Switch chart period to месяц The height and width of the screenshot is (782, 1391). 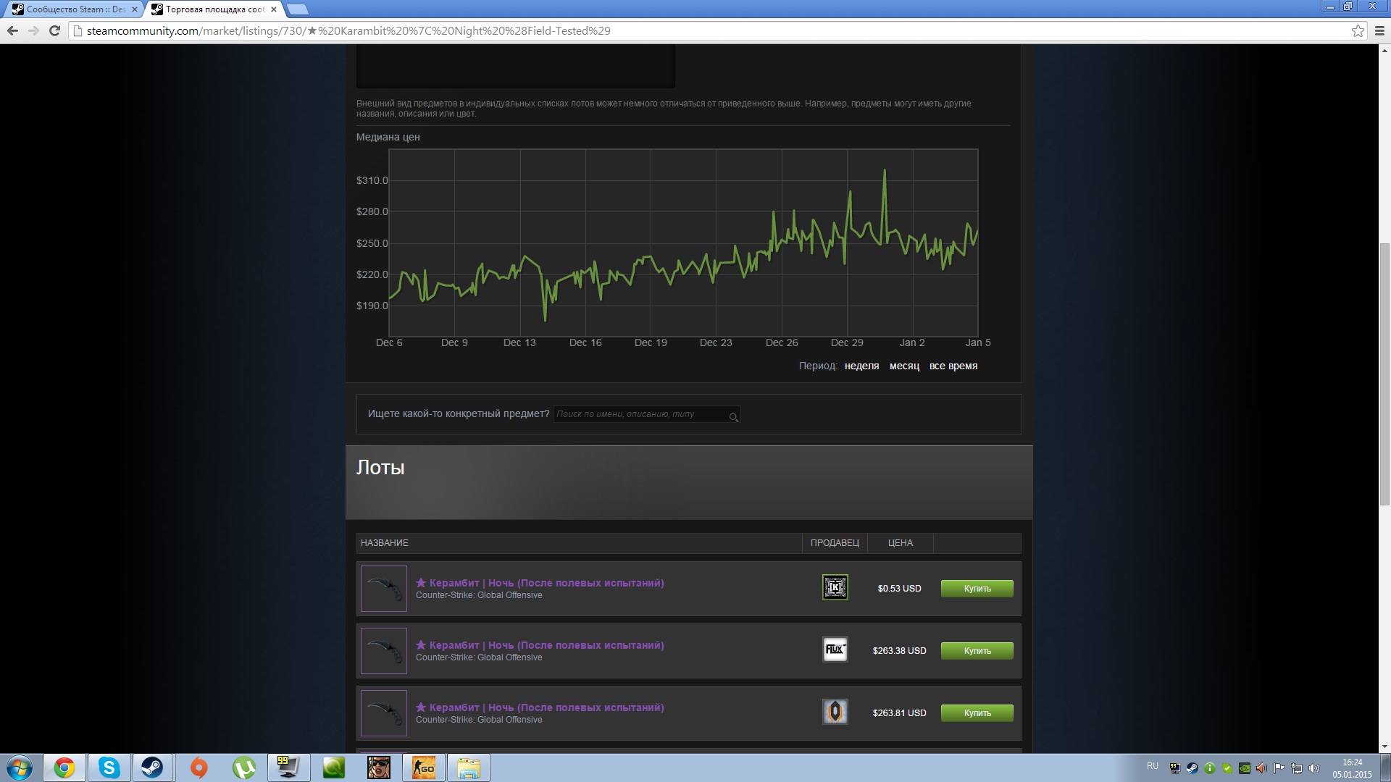(904, 366)
